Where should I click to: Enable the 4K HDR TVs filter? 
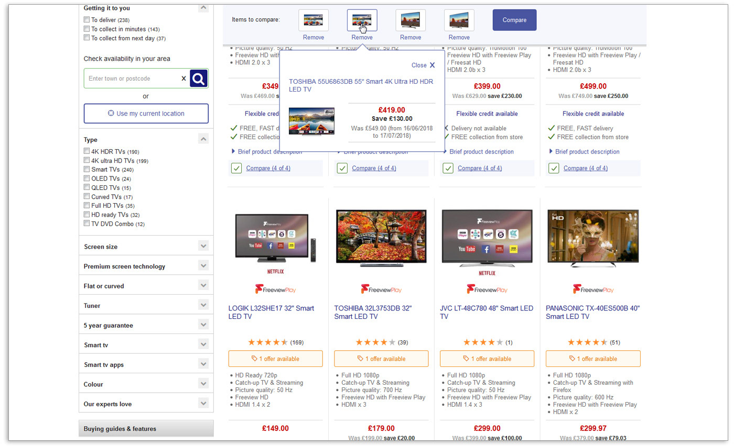click(87, 151)
